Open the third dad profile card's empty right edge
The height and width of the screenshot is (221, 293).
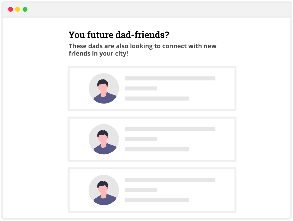(x=226, y=190)
